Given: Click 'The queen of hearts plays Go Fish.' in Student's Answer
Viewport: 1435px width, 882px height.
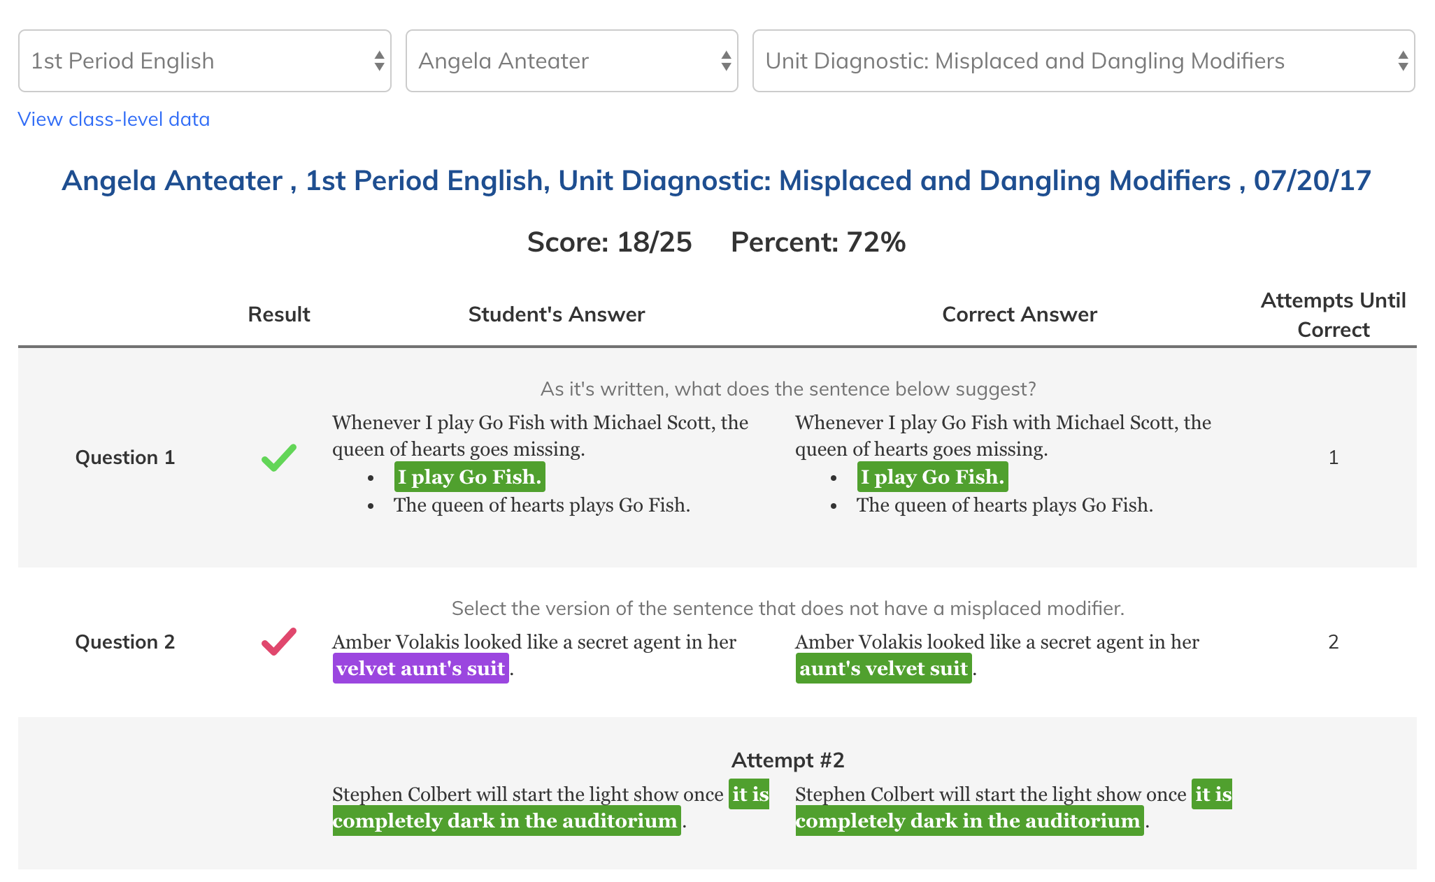Looking at the screenshot, I should coord(542,505).
